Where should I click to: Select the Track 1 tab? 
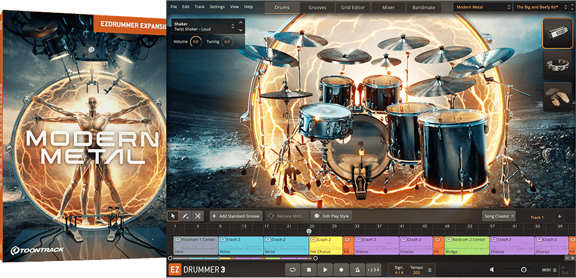coord(536,217)
